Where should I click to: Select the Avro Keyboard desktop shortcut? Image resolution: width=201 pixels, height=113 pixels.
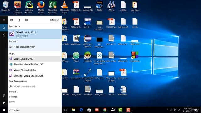click(18, 8)
